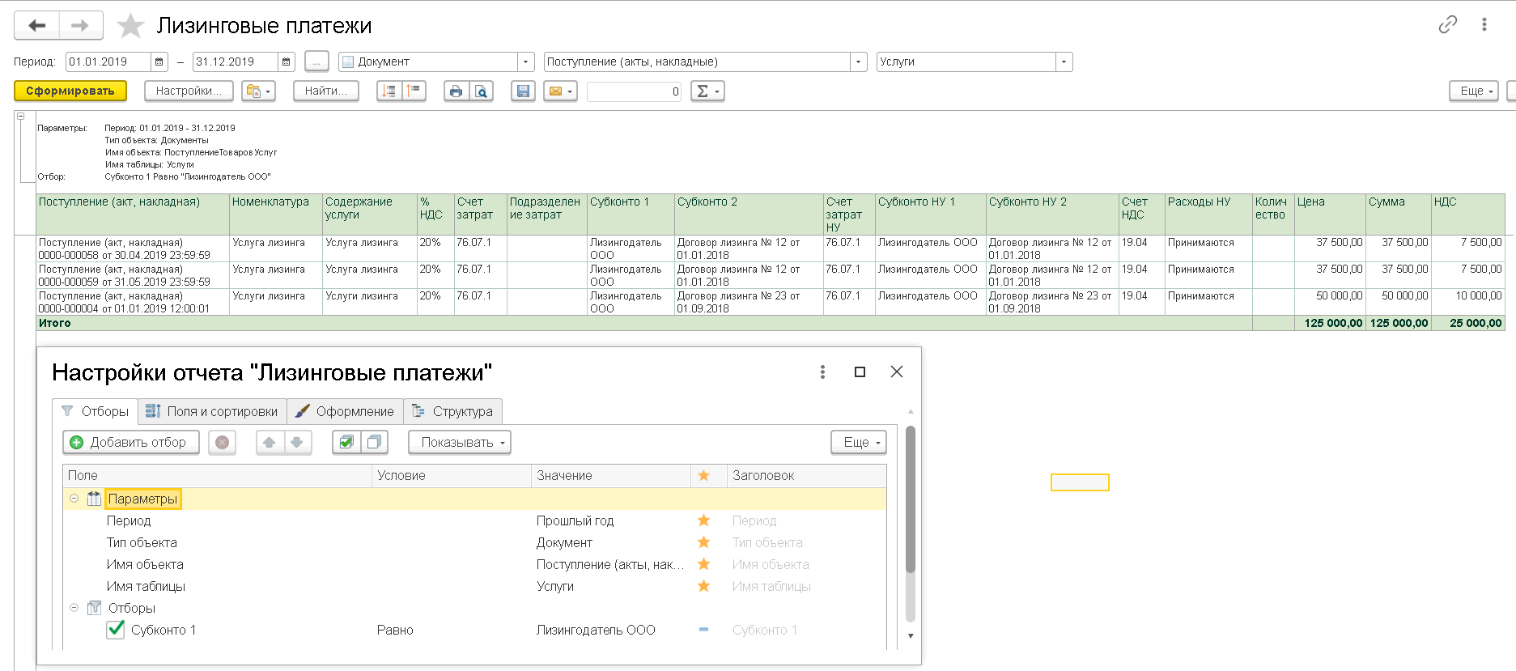
Task: Check all filters with the green checkmark button
Action: [x=346, y=443]
